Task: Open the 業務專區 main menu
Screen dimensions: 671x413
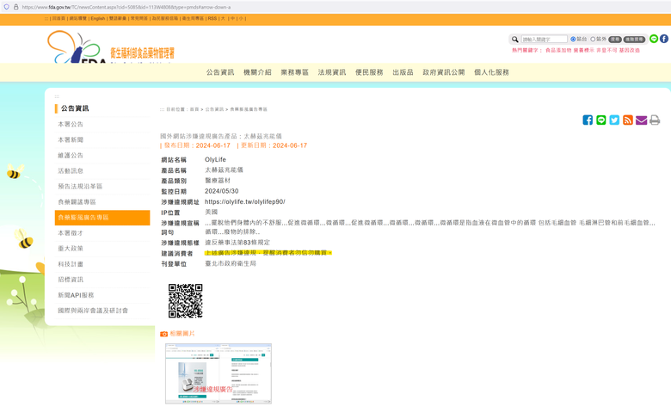Action: 294,72
